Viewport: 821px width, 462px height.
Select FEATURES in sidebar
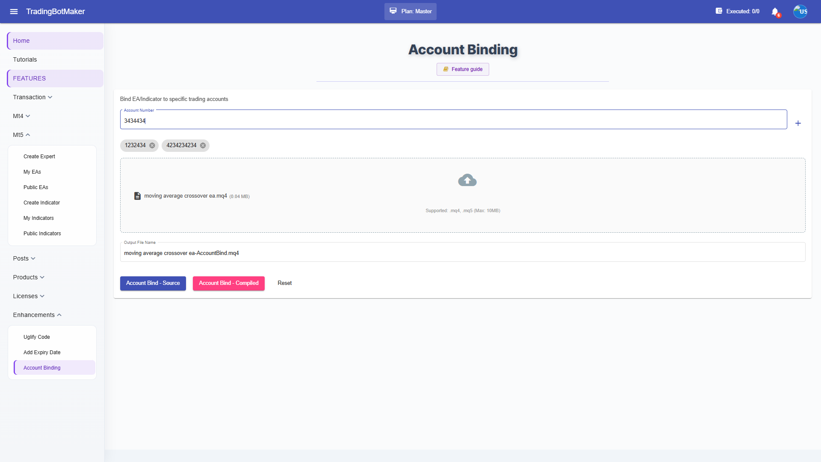pos(55,78)
